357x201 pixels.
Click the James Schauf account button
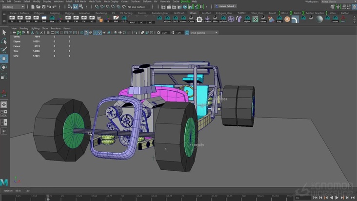click(x=225, y=7)
